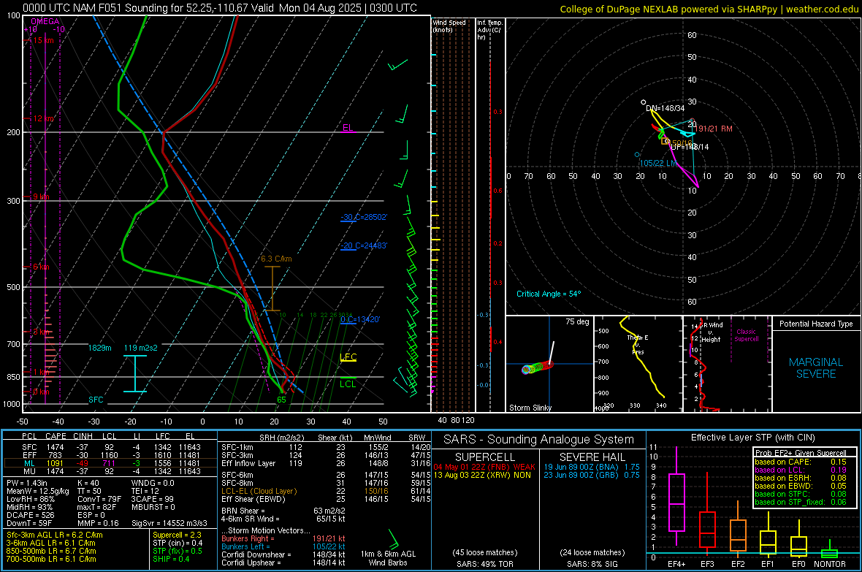Click the green wind barb above '1km & 6km AGL'
862x572 pixels.
coord(394,540)
